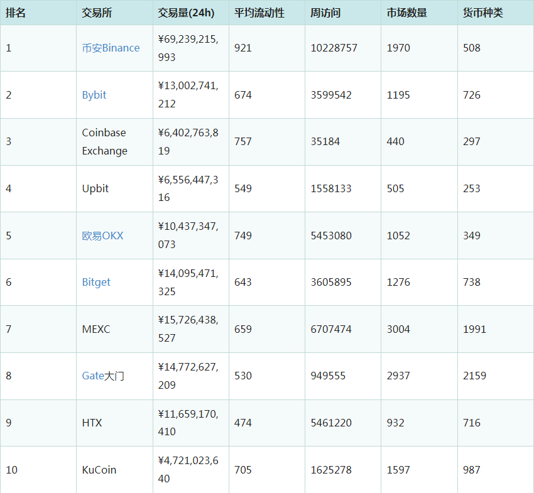The image size is (534, 493).
Task: Select Upbit volume ¥6,556,447,316
Action: [x=188, y=188]
